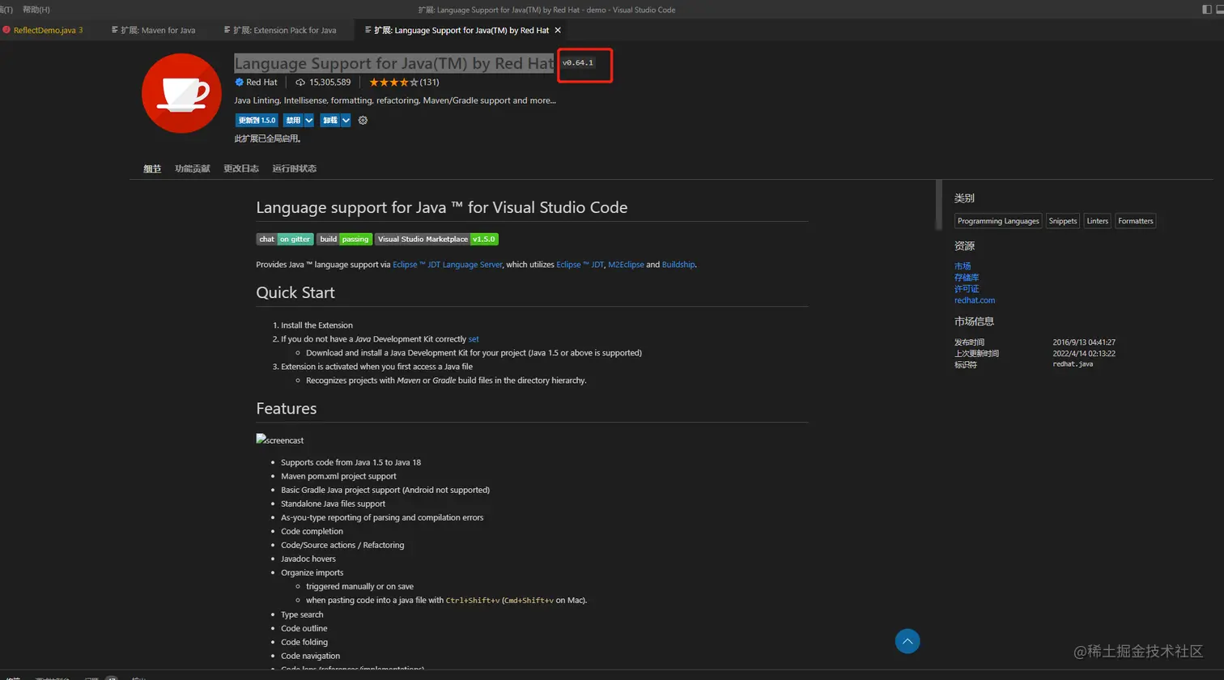Open the 市场 marketplace resource link

[x=963, y=266]
